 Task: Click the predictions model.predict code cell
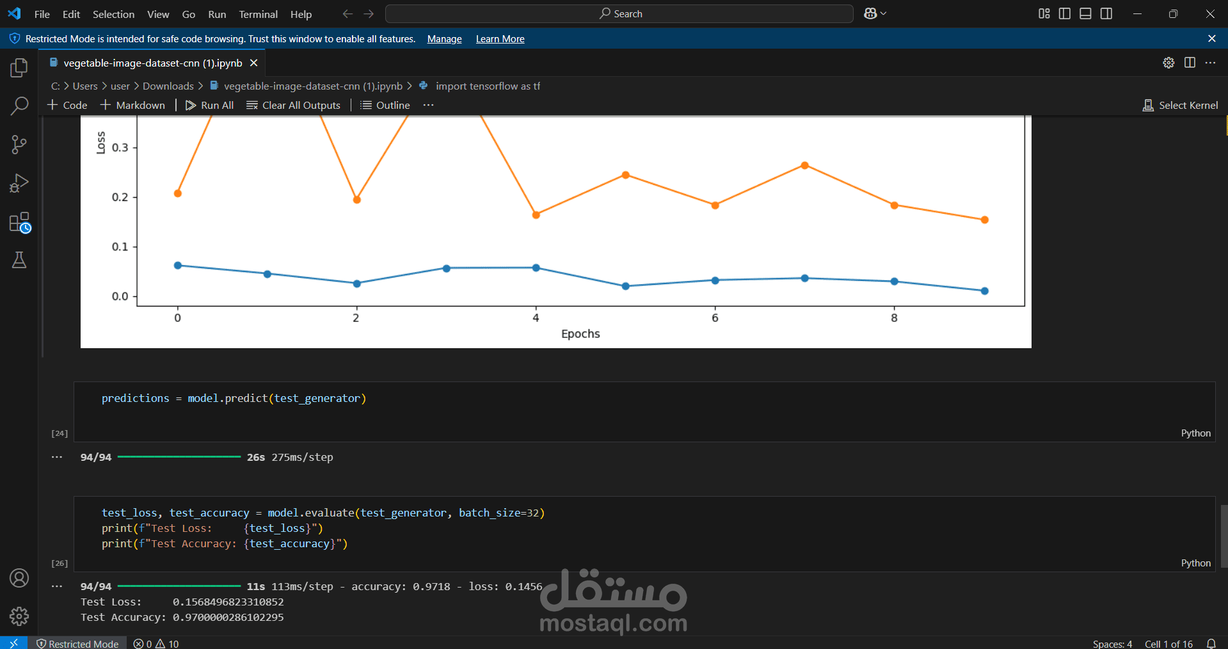[644, 412]
